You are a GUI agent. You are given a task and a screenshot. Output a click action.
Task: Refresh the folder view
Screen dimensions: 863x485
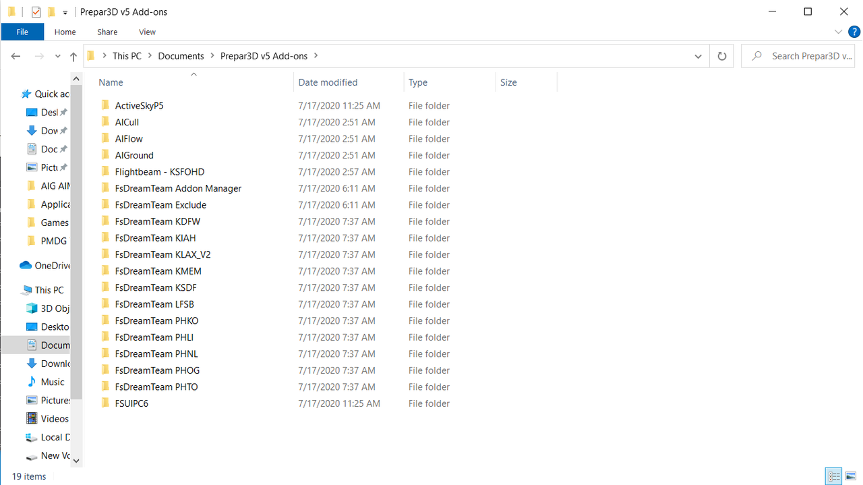tap(721, 56)
